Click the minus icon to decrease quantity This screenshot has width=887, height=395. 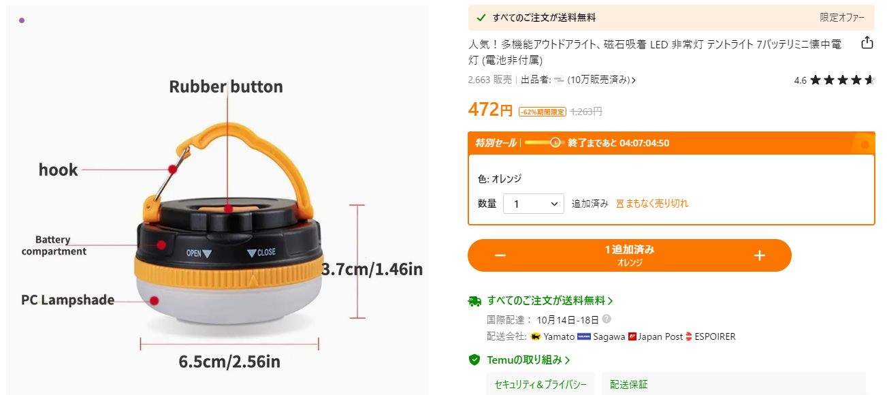[x=500, y=255]
